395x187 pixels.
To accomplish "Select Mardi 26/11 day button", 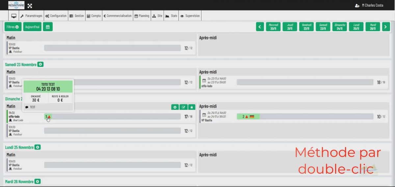I will point(373,27).
